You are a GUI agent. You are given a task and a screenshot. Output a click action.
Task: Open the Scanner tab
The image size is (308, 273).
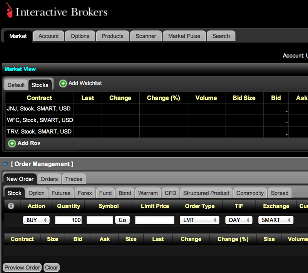(x=146, y=36)
